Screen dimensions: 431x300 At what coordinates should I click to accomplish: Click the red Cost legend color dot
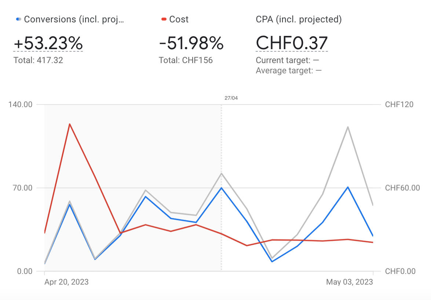(164, 19)
